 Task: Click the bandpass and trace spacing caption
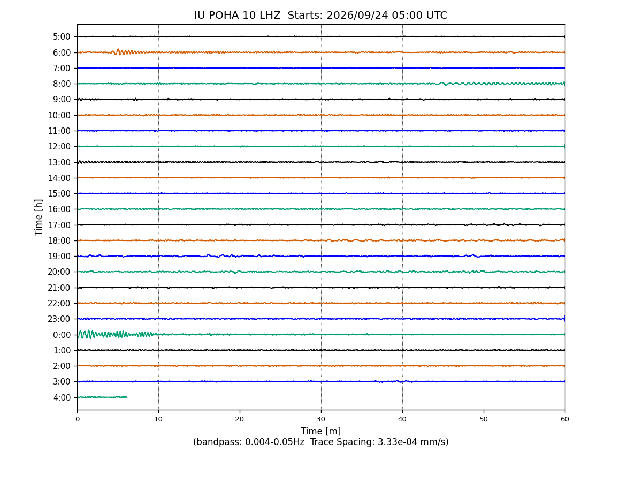[x=320, y=442]
